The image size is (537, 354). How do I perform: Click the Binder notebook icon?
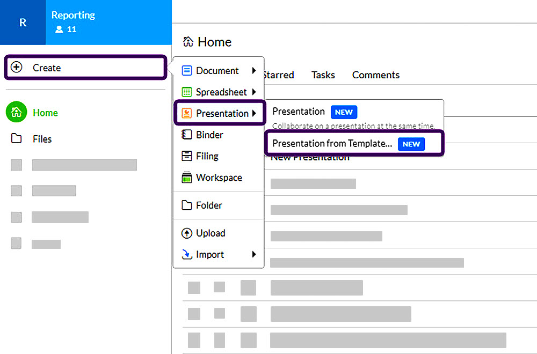coord(187,135)
